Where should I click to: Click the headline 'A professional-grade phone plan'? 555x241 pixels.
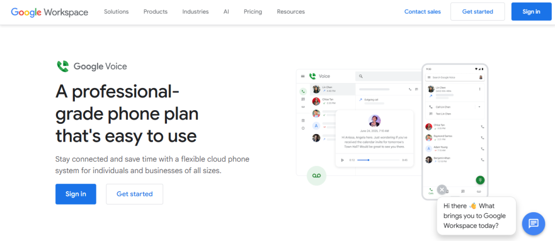[127, 114]
